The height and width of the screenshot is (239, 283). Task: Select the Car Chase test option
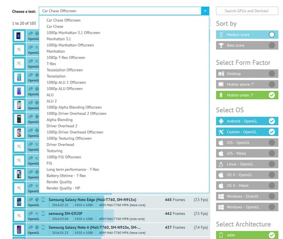55,26
